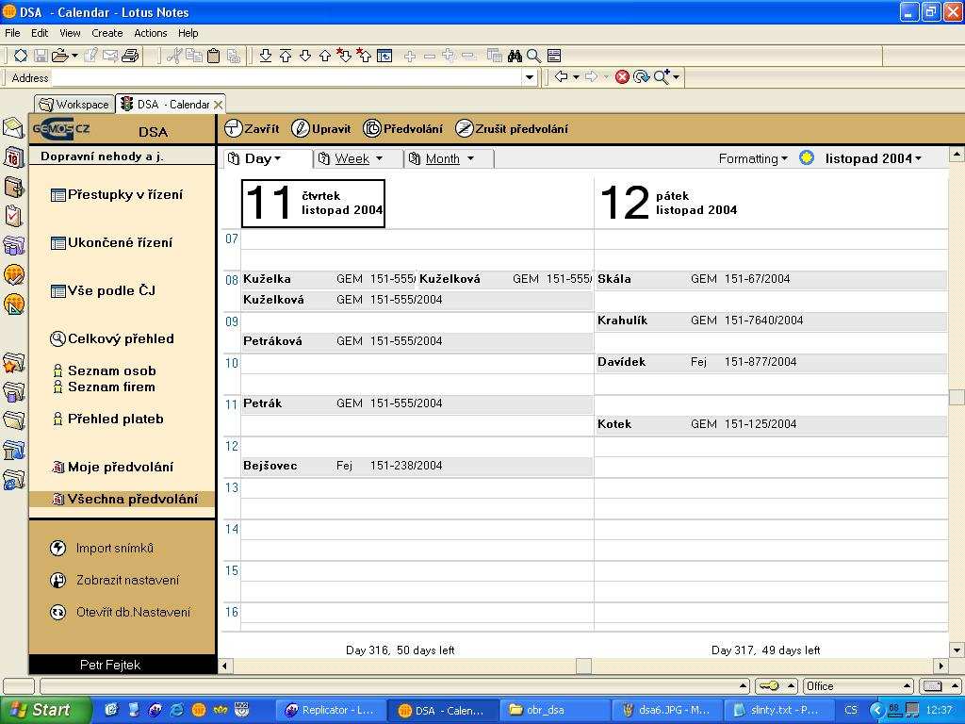
Task: Click the Upravit action button
Action: coord(320,128)
